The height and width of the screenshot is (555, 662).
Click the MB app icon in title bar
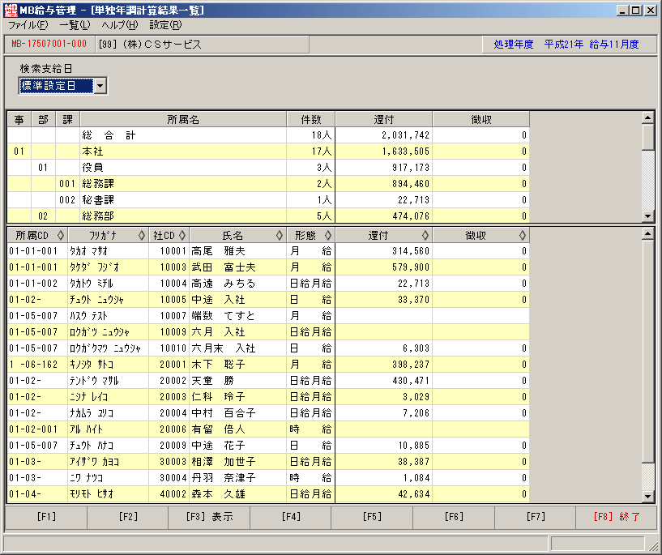tap(11, 11)
